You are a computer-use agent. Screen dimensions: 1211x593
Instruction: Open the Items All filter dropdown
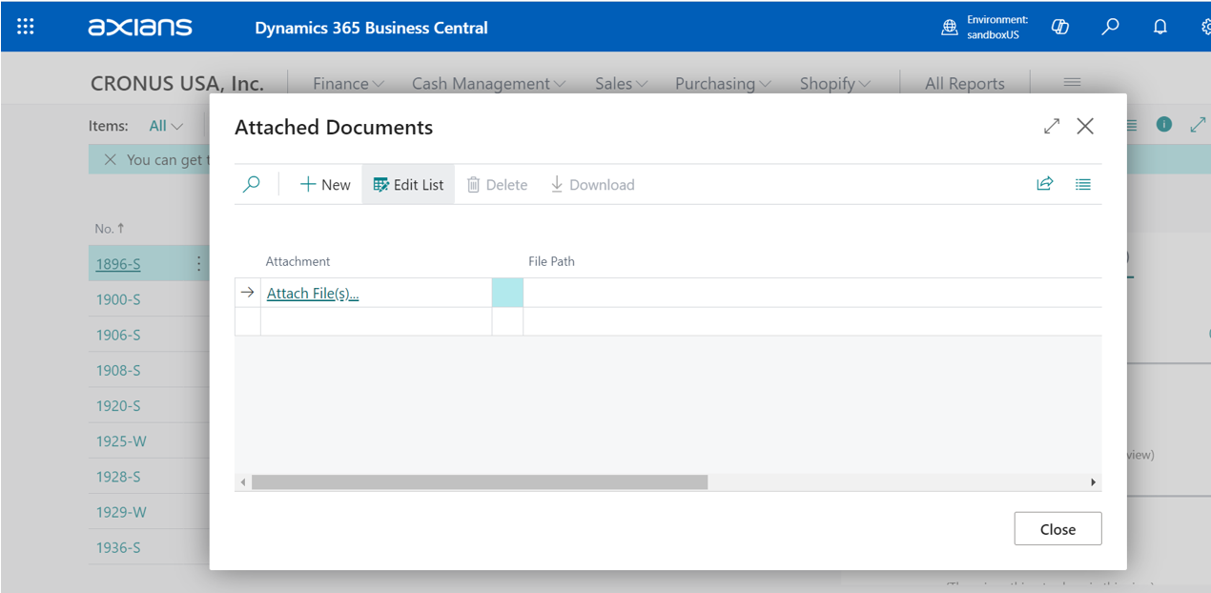pyautogui.click(x=166, y=126)
